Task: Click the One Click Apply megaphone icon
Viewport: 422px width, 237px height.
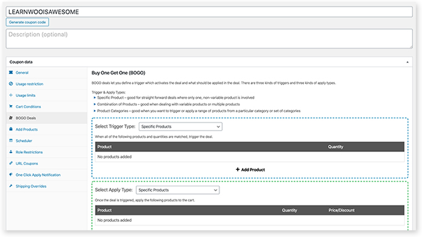Action: click(x=11, y=175)
